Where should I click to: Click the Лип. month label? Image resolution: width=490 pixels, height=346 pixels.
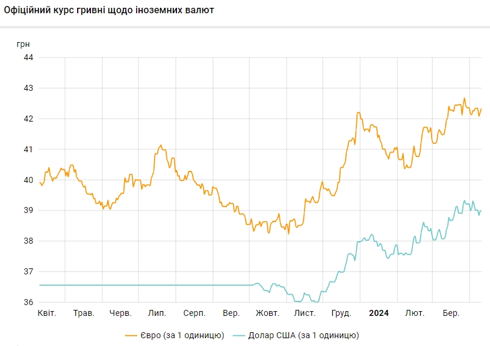pyautogui.click(x=157, y=314)
